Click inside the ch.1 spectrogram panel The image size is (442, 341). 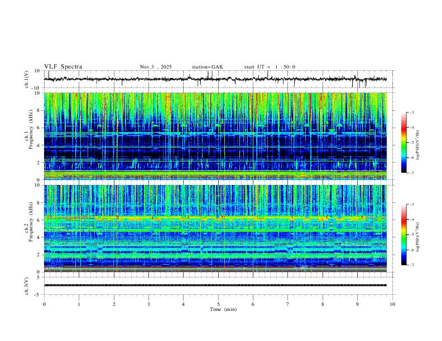[x=215, y=136]
